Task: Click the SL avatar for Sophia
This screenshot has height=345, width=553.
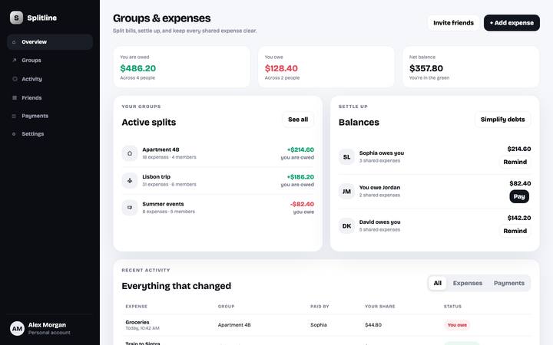Action: [x=346, y=156]
